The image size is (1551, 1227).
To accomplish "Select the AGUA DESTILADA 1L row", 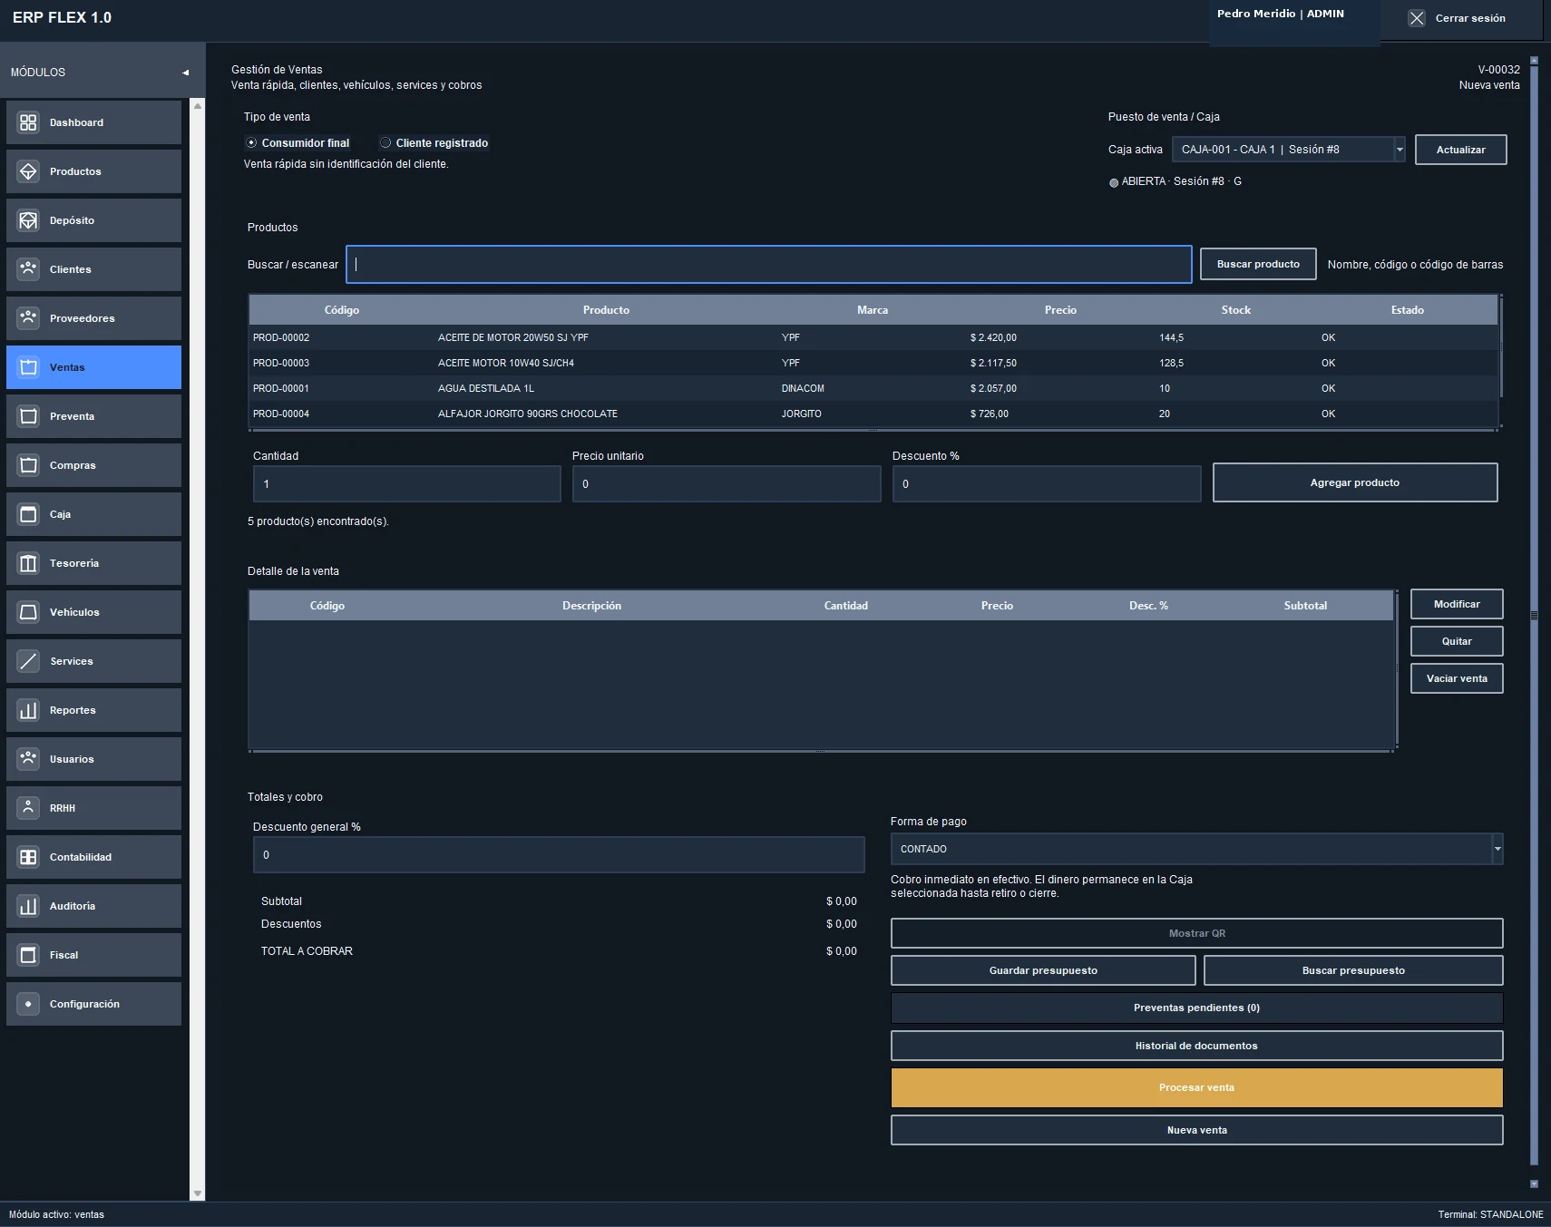I will pos(873,388).
